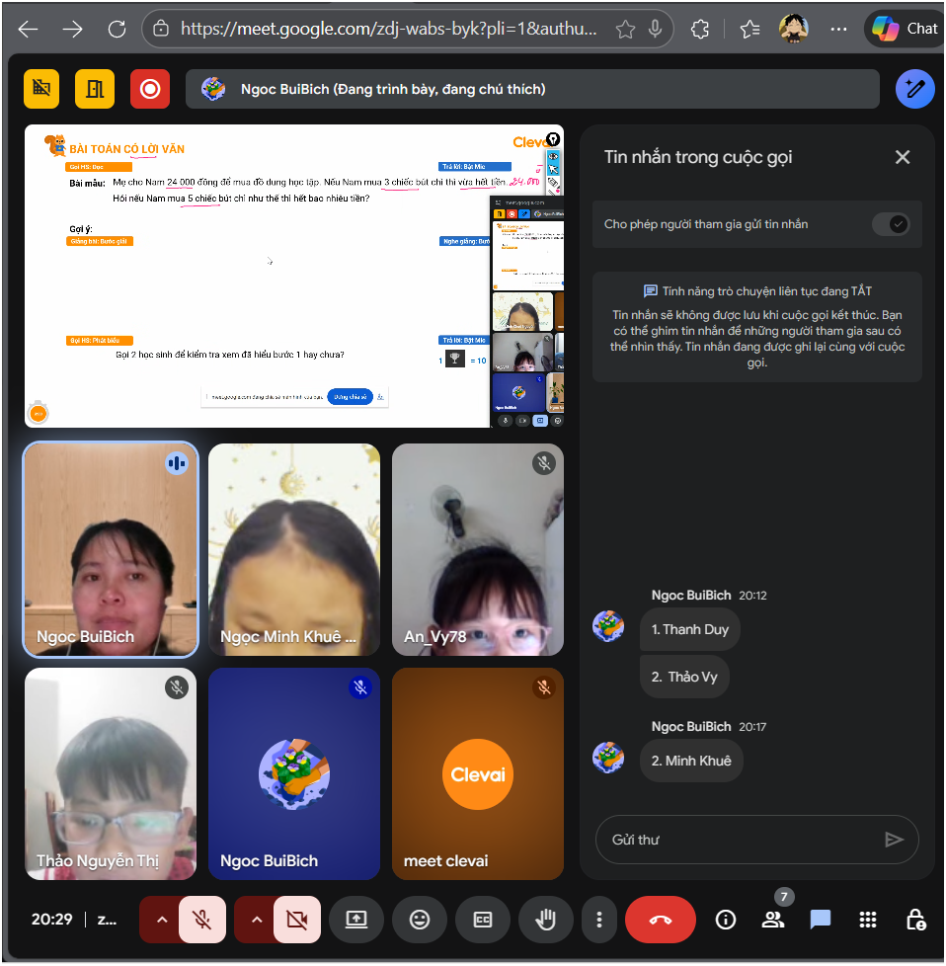Select the 2. Minh Khuê chat message
The width and height of the screenshot is (946, 966).
(x=691, y=761)
